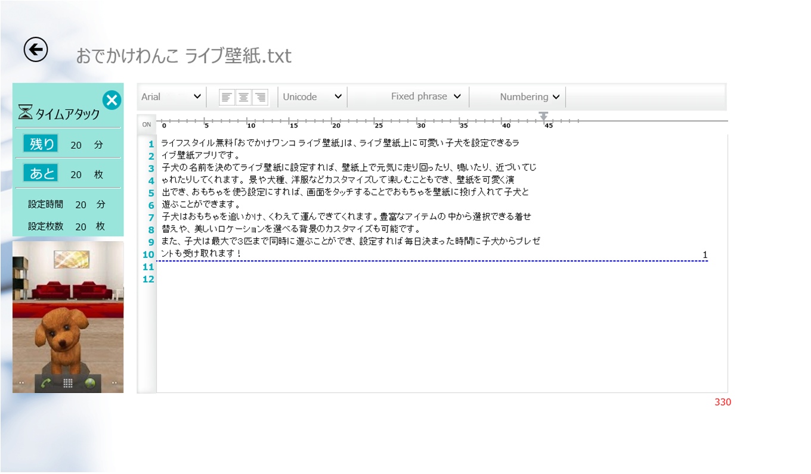Close the time attack panel
Viewport: 811px width, 474px height.
coord(112,100)
